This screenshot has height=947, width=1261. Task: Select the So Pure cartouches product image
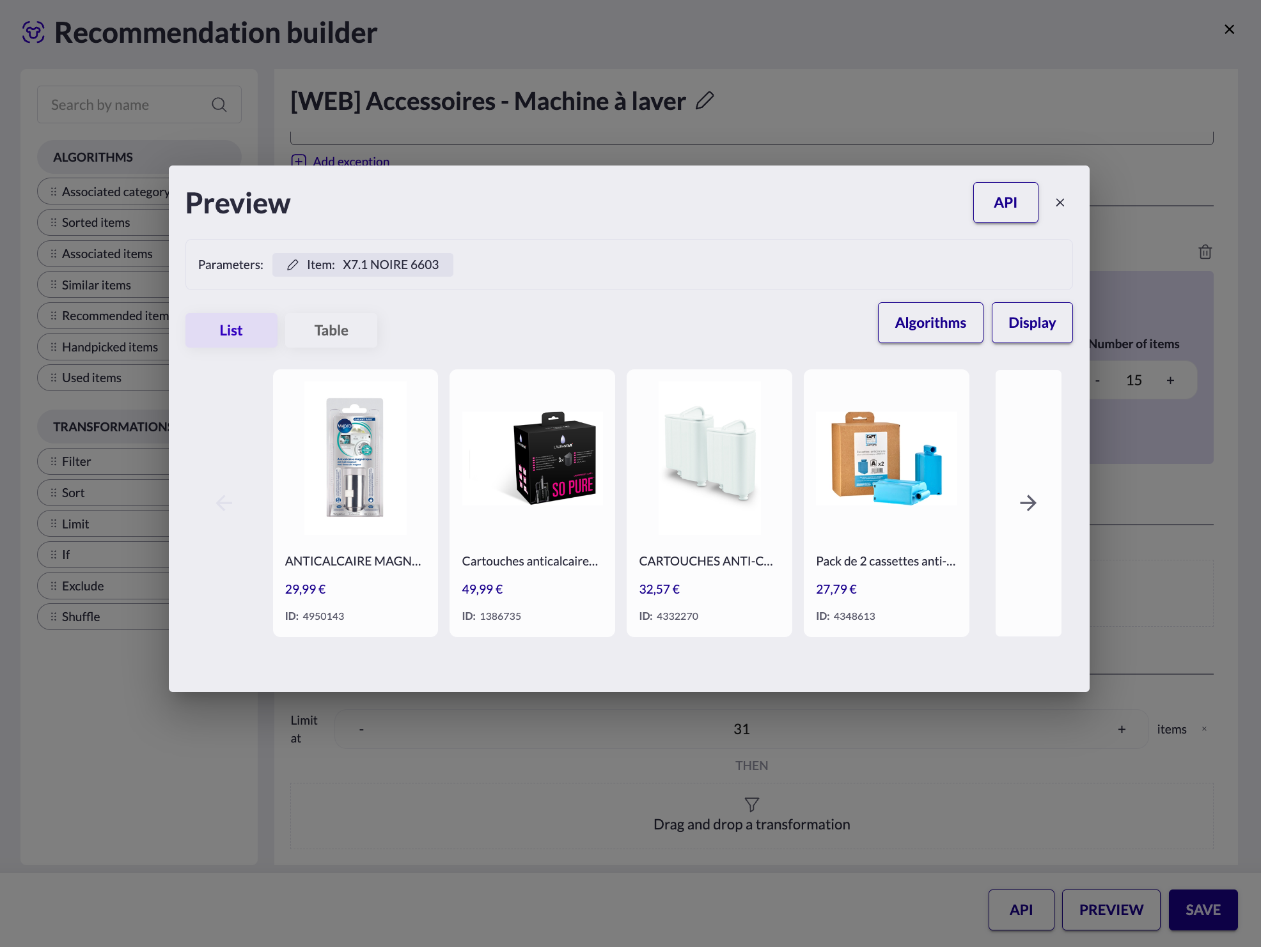click(532, 458)
